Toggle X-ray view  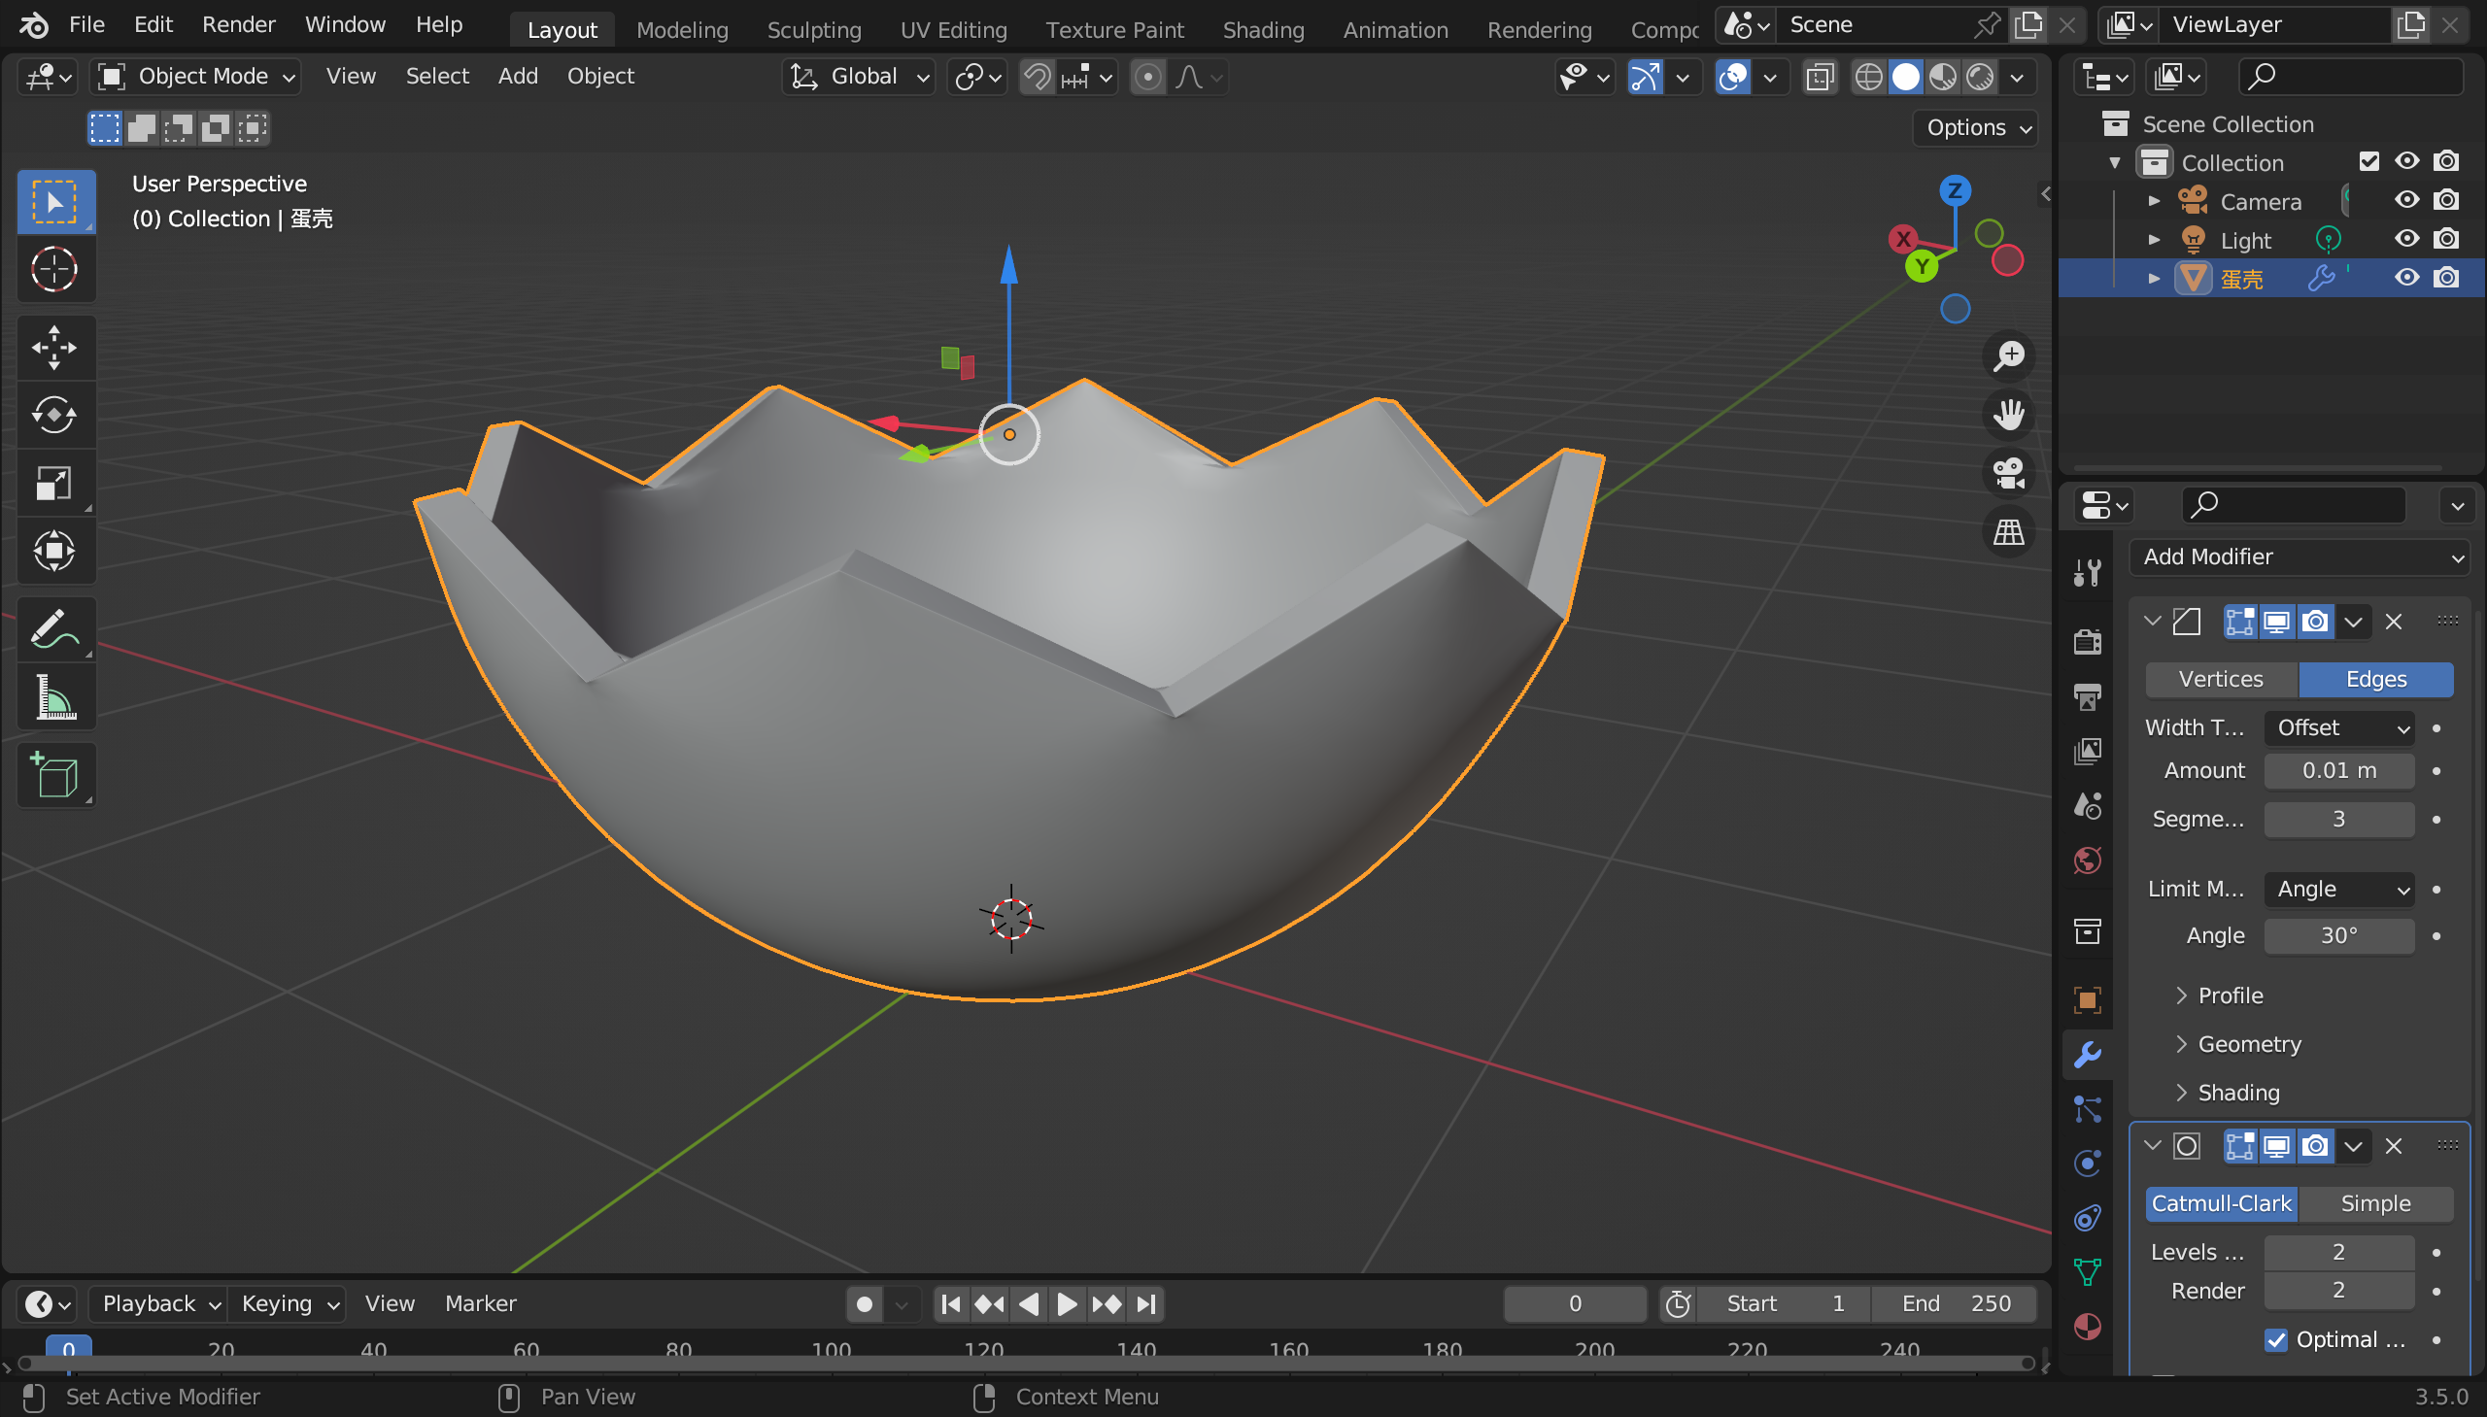click(1820, 77)
